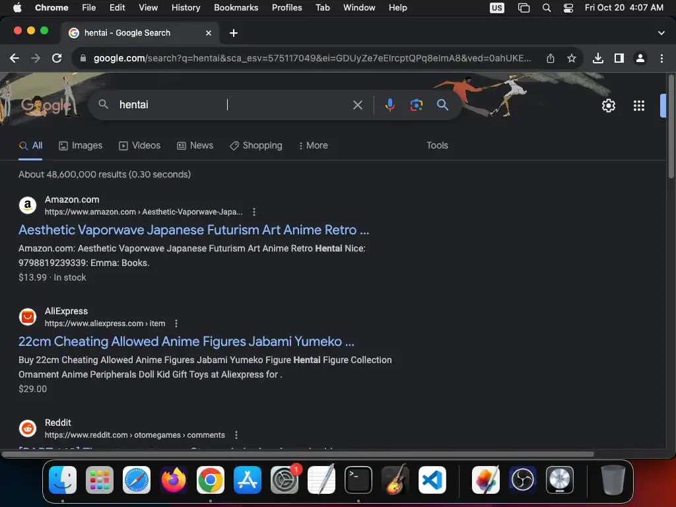Click the AliExpress site name
The width and height of the screenshot is (676, 507).
[67, 312]
